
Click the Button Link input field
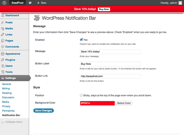coord(110,76)
